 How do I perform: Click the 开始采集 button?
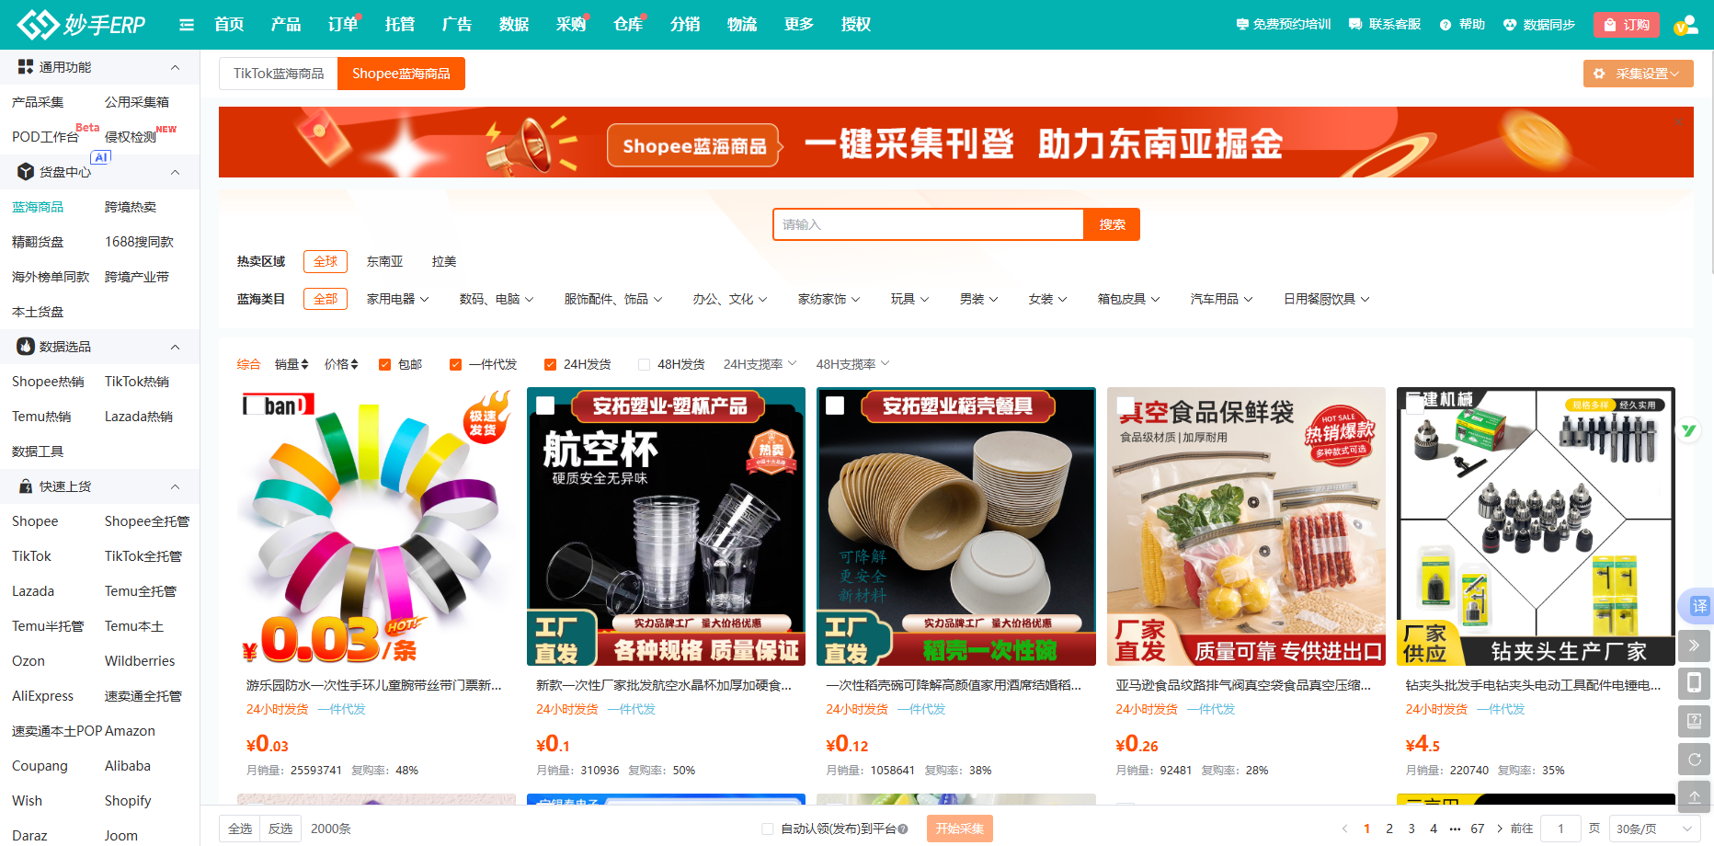(959, 829)
